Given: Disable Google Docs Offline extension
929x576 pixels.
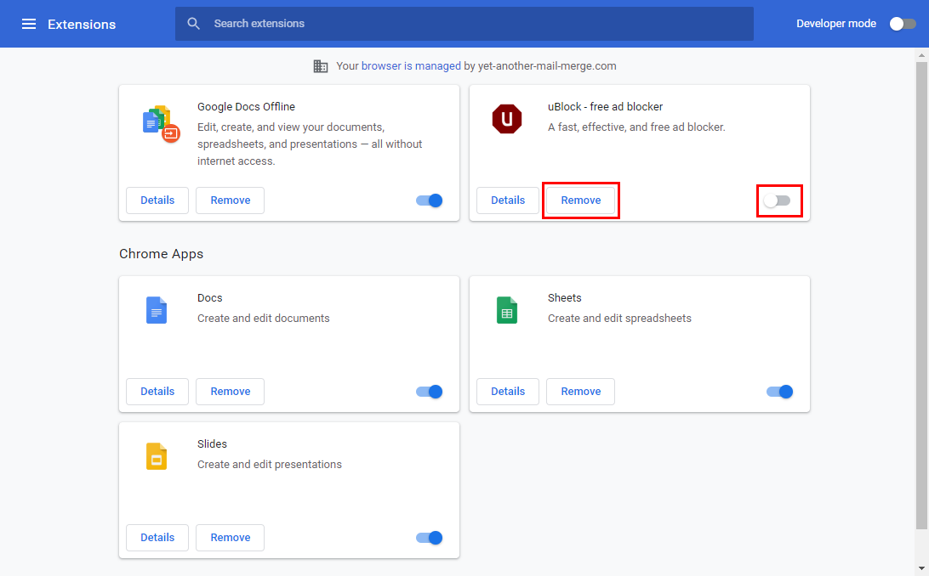Looking at the screenshot, I should coord(430,200).
